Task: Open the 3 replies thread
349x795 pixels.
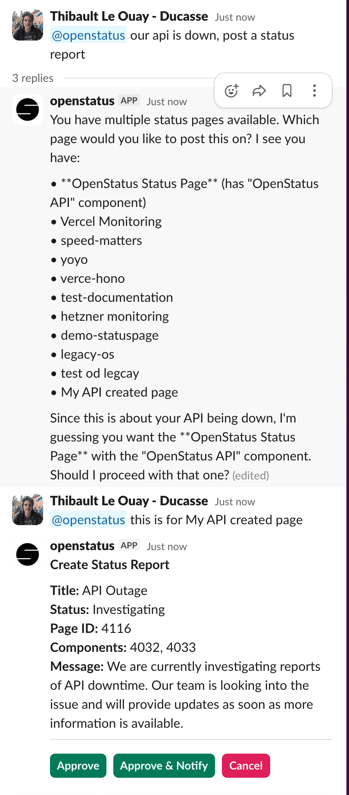Action: click(x=33, y=78)
